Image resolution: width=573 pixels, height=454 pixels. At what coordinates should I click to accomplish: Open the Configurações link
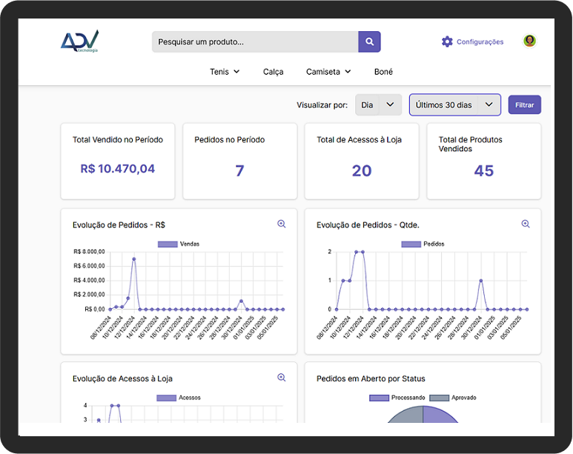coord(480,42)
